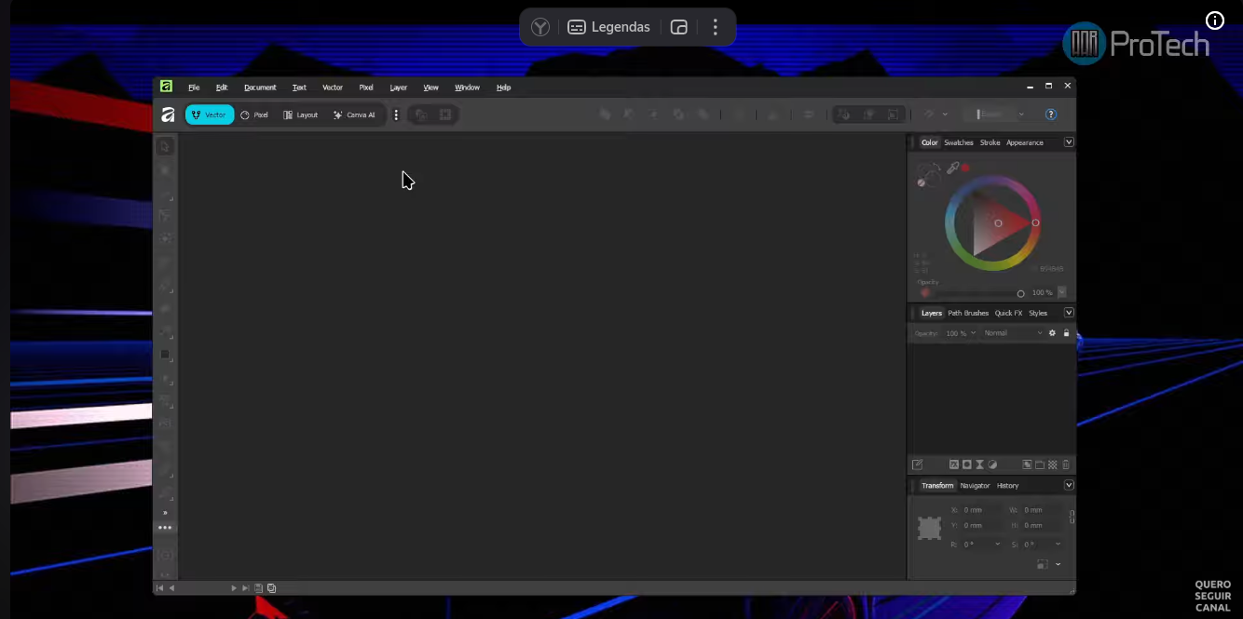Open the Document menu
Viewport: 1243px width, 619px height.
(x=260, y=87)
